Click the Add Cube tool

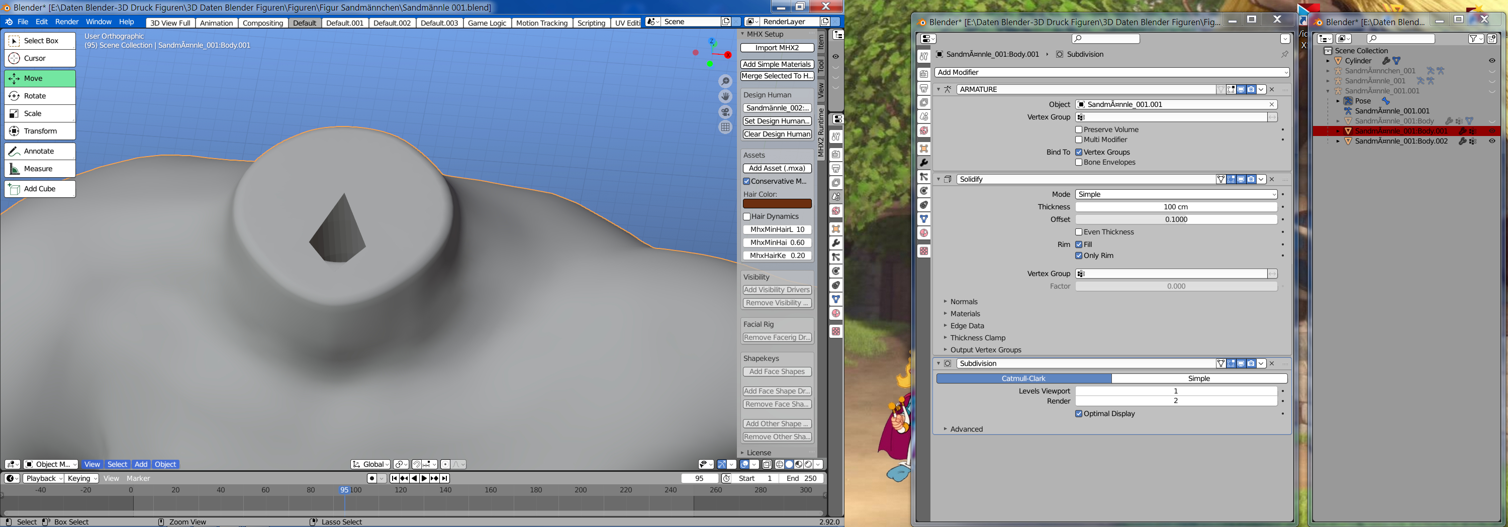click(x=40, y=189)
